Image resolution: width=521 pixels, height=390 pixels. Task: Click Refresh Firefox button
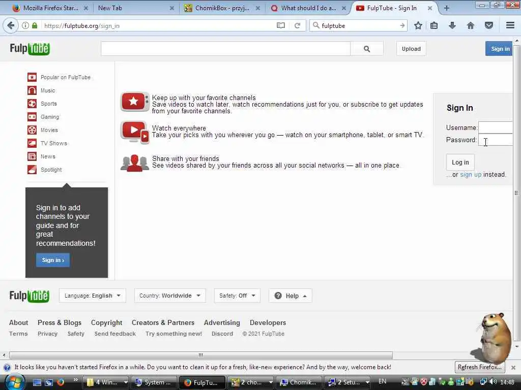pos(479,367)
